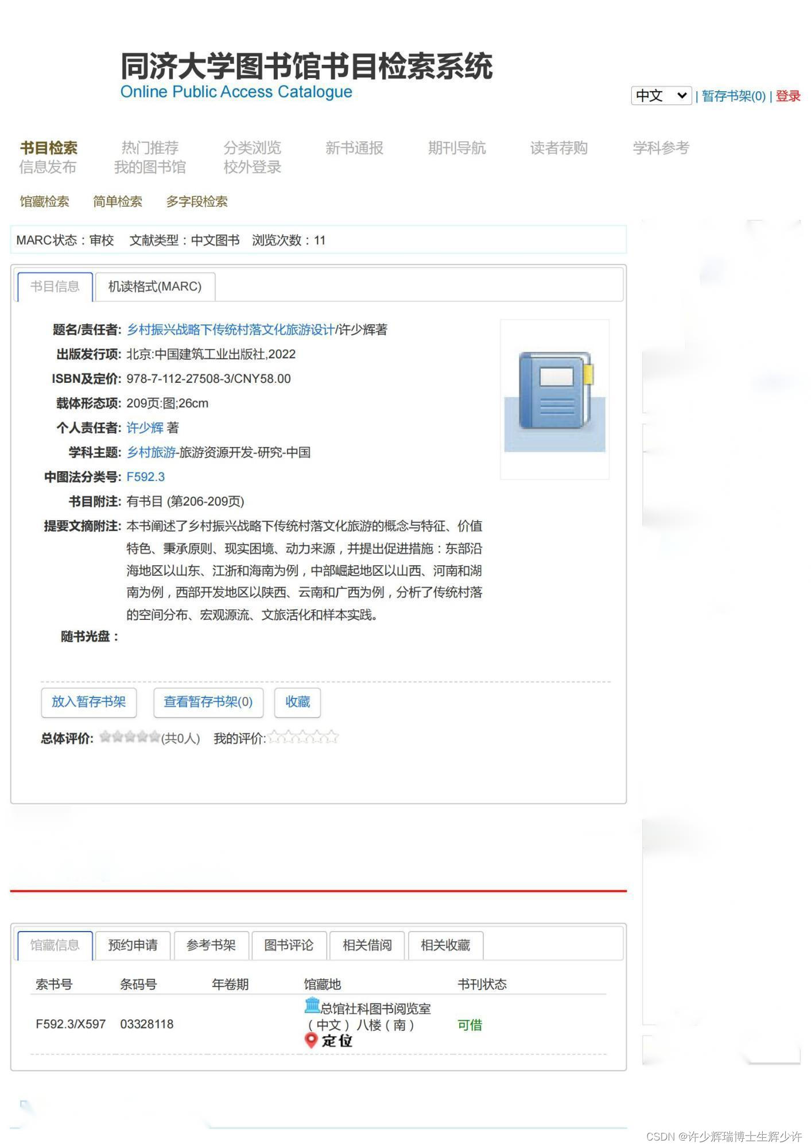
Task: Click the 年卷期 column header
Action: coord(230,984)
